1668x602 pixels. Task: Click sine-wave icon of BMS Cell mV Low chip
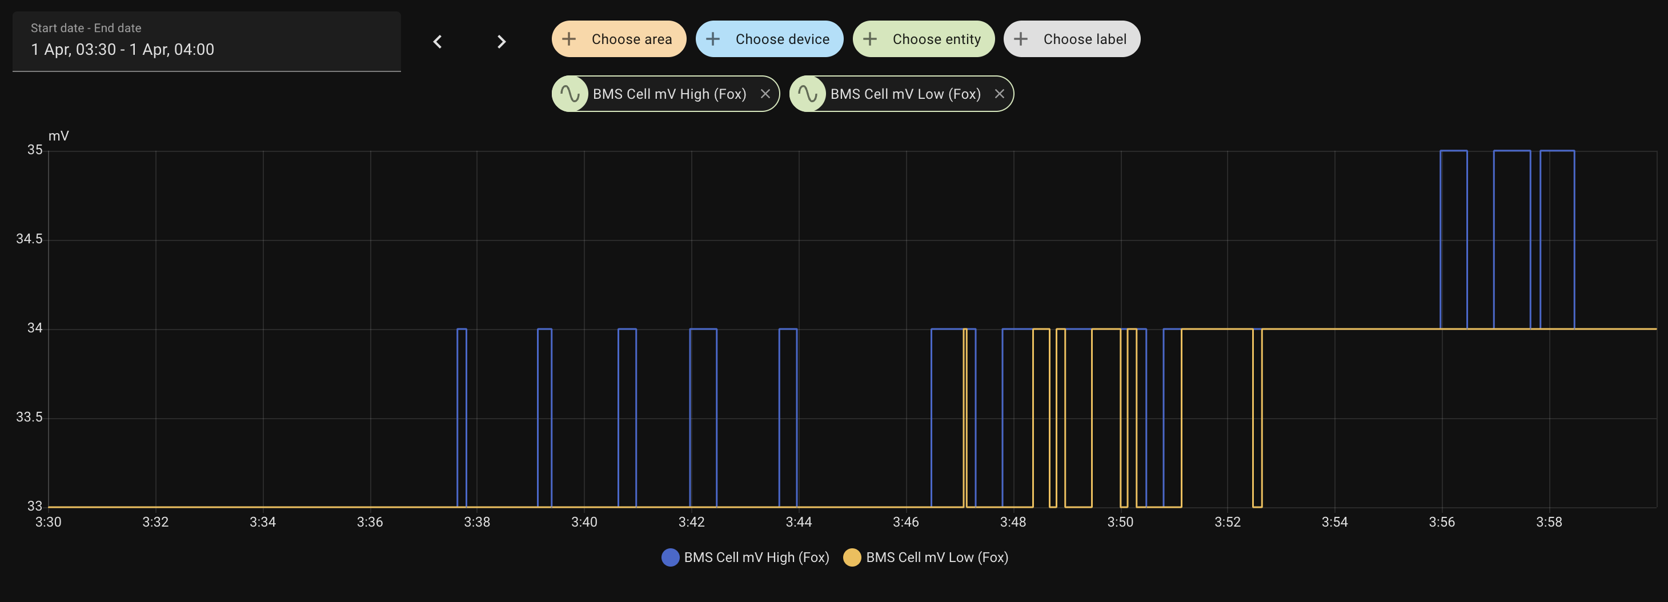pyautogui.click(x=808, y=94)
